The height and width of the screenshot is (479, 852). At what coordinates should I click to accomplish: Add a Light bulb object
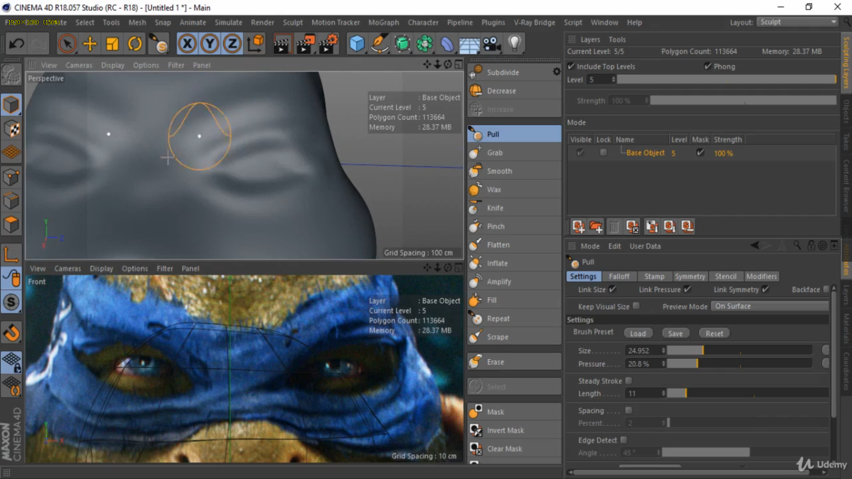[x=514, y=43]
